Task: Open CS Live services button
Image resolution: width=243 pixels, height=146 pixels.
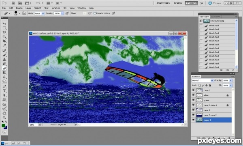Action: pyautogui.click(x=215, y=3)
